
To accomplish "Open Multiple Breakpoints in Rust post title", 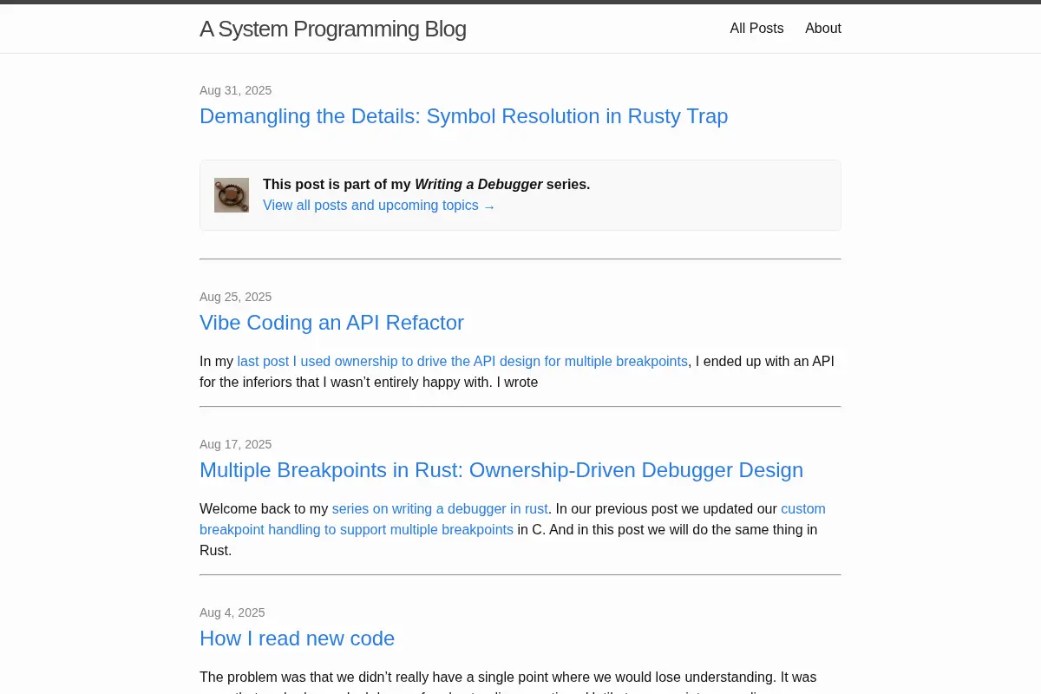I will pos(501,470).
